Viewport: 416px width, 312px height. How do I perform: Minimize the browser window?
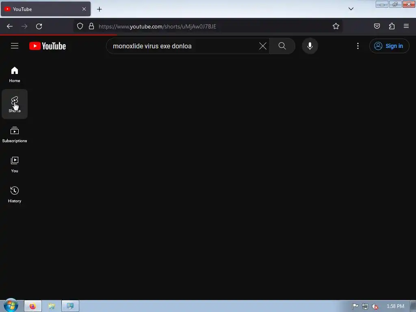pos(382,4)
